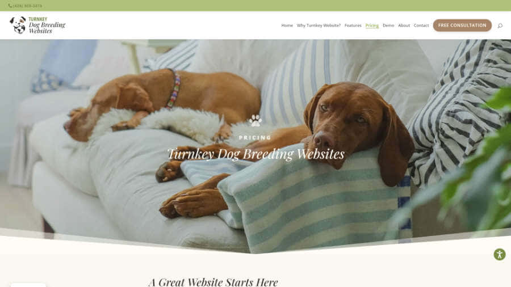The width and height of the screenshot is (511, 287).
Task: Click the white tab at the bottom left
Action: coord(28,285)
